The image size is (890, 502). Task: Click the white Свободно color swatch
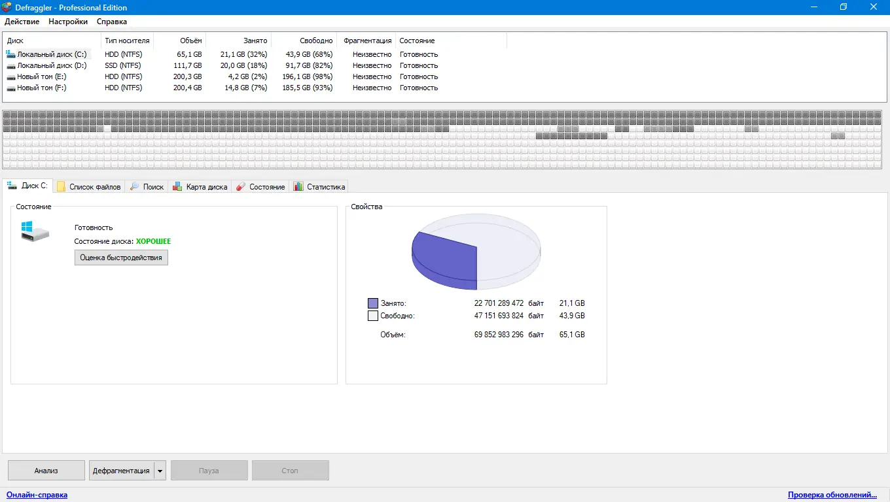(373, 316)
